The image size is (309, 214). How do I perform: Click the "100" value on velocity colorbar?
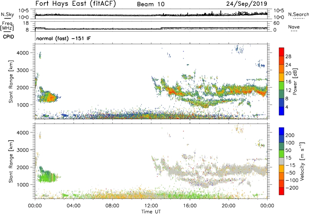point(290,143)
